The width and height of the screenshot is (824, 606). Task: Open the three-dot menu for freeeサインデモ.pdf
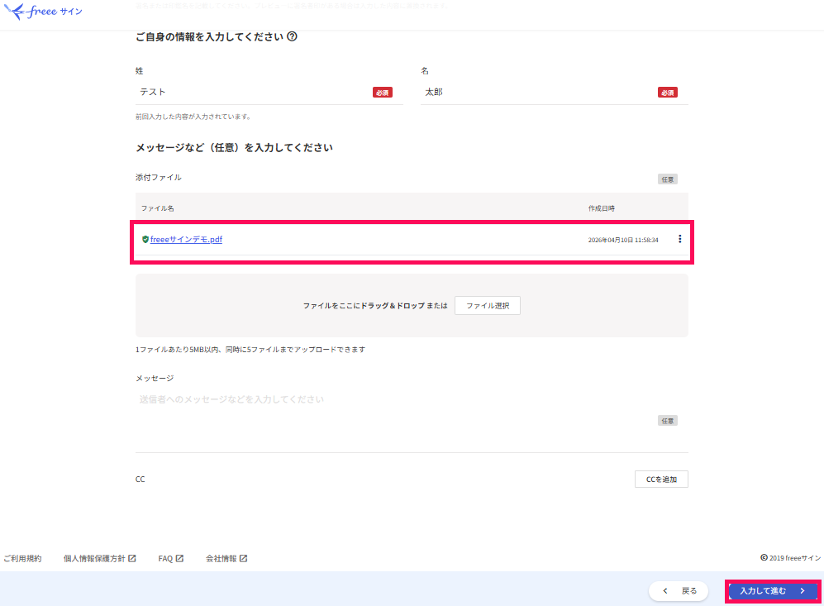click(x=679, y=239)
